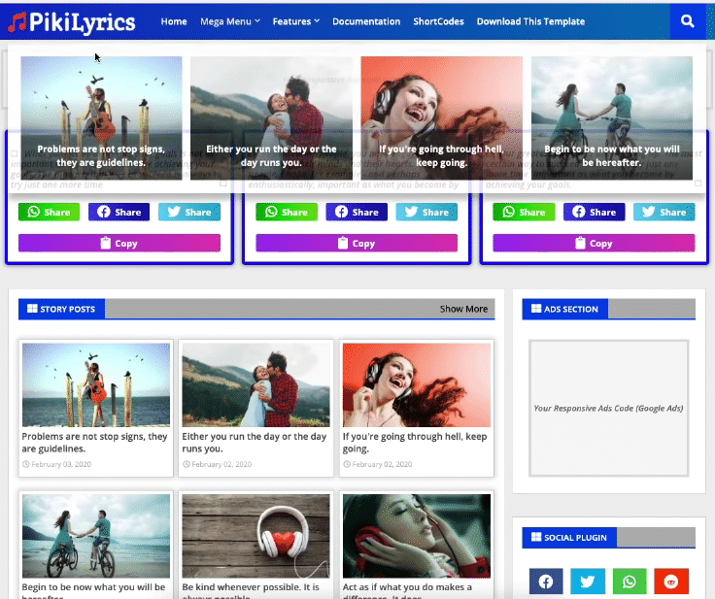Click Facebook Share button in first quote card
Image resolution: width=715 pixels, height=599 pixels.
pyautogui.click(x=119, y=212)
